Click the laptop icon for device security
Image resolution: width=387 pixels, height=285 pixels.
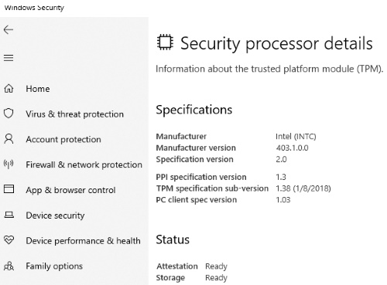point(9,215)
